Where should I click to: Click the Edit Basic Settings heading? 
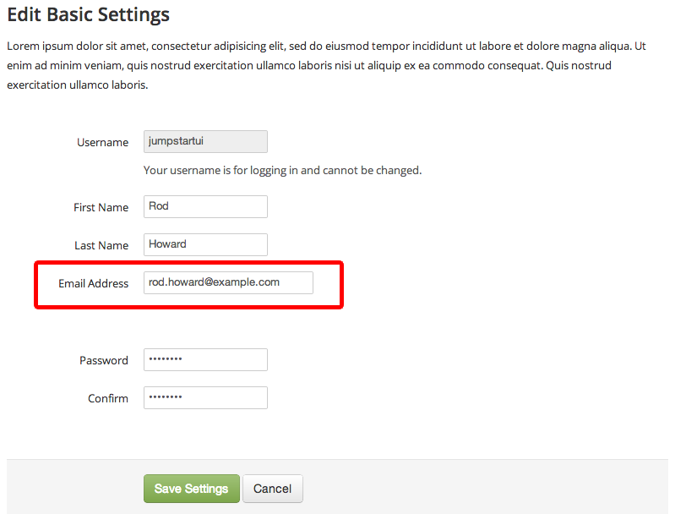coord(89,14)
